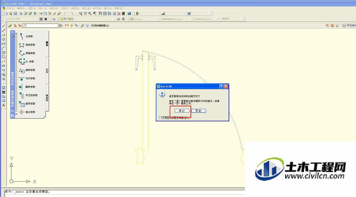Close the AutoCAD dialog with the red X
356x197 pixels.
[x=226, y=86]
